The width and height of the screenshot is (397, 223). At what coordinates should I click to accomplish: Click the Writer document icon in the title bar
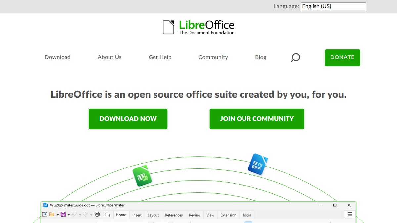click(46, 205)
